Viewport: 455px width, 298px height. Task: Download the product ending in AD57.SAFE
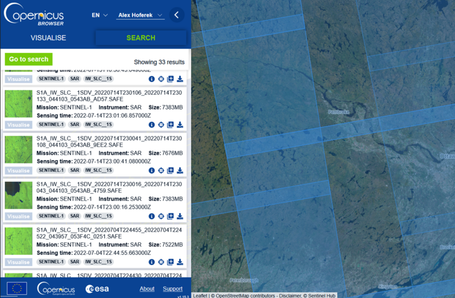(x=180, y=125)
